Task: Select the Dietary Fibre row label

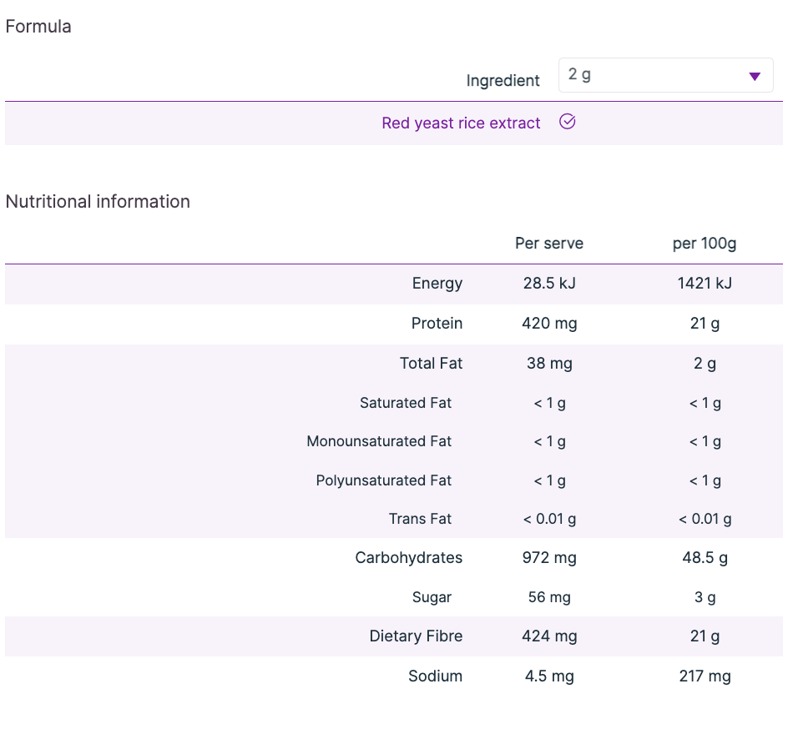Action: coord(416,636)
